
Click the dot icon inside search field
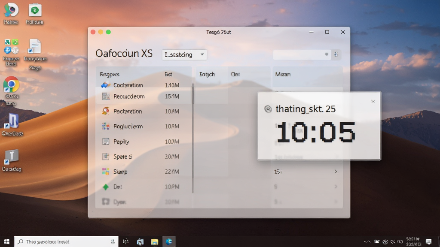click(327, 54)
